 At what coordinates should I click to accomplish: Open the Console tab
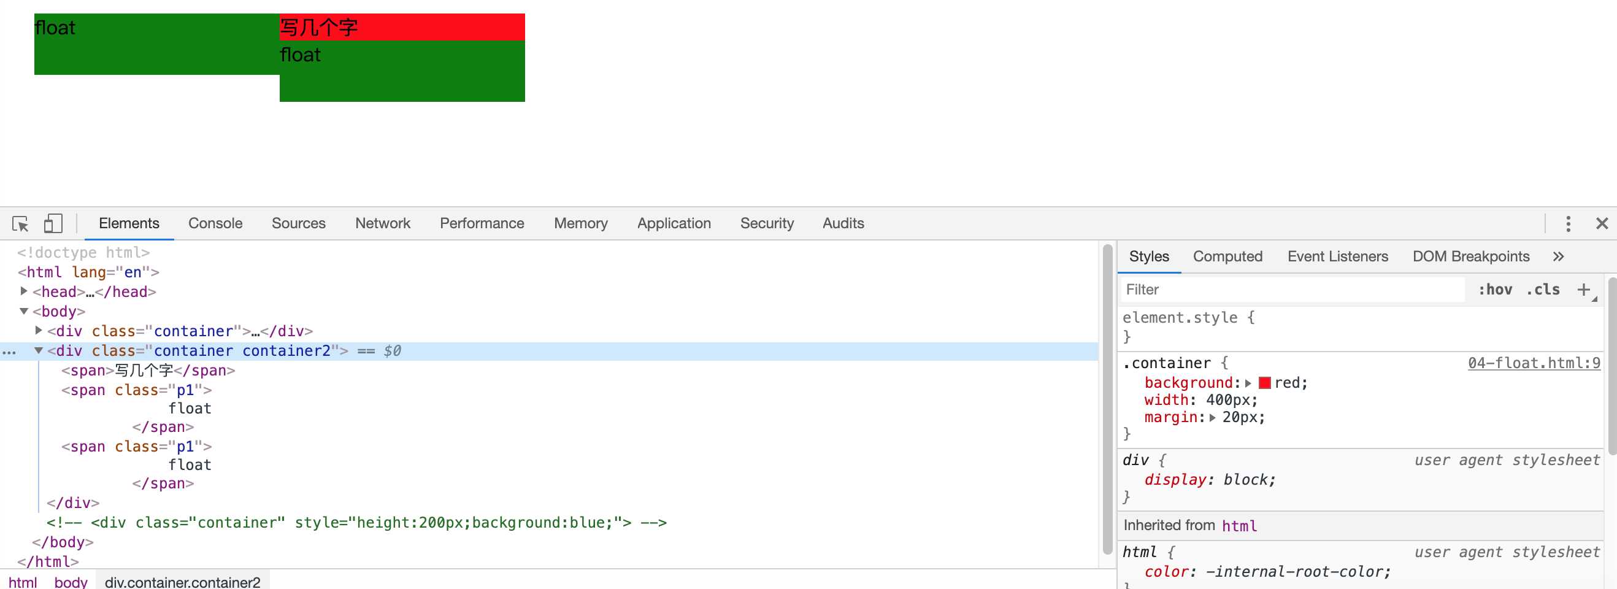click(215, 223)
